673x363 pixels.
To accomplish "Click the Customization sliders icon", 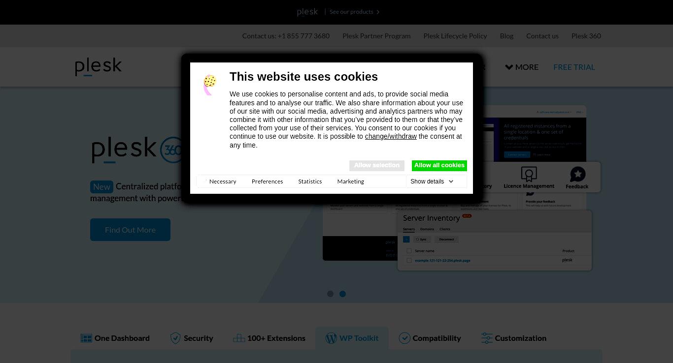I will click(x=487, y=338).
